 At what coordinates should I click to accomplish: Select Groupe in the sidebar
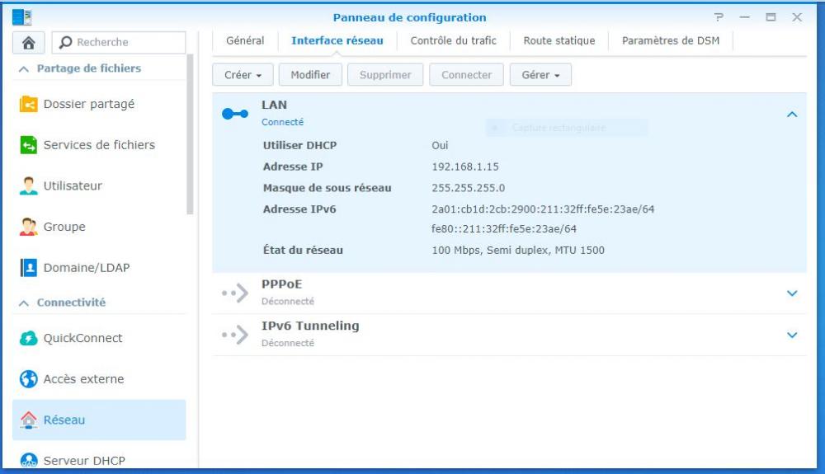99,227
